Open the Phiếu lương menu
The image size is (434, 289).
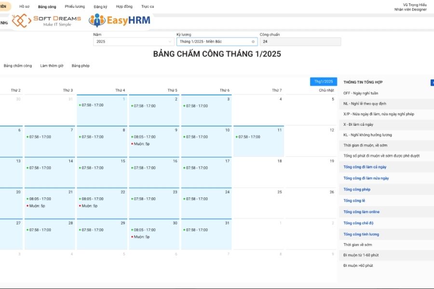click(x=75, y=6)
